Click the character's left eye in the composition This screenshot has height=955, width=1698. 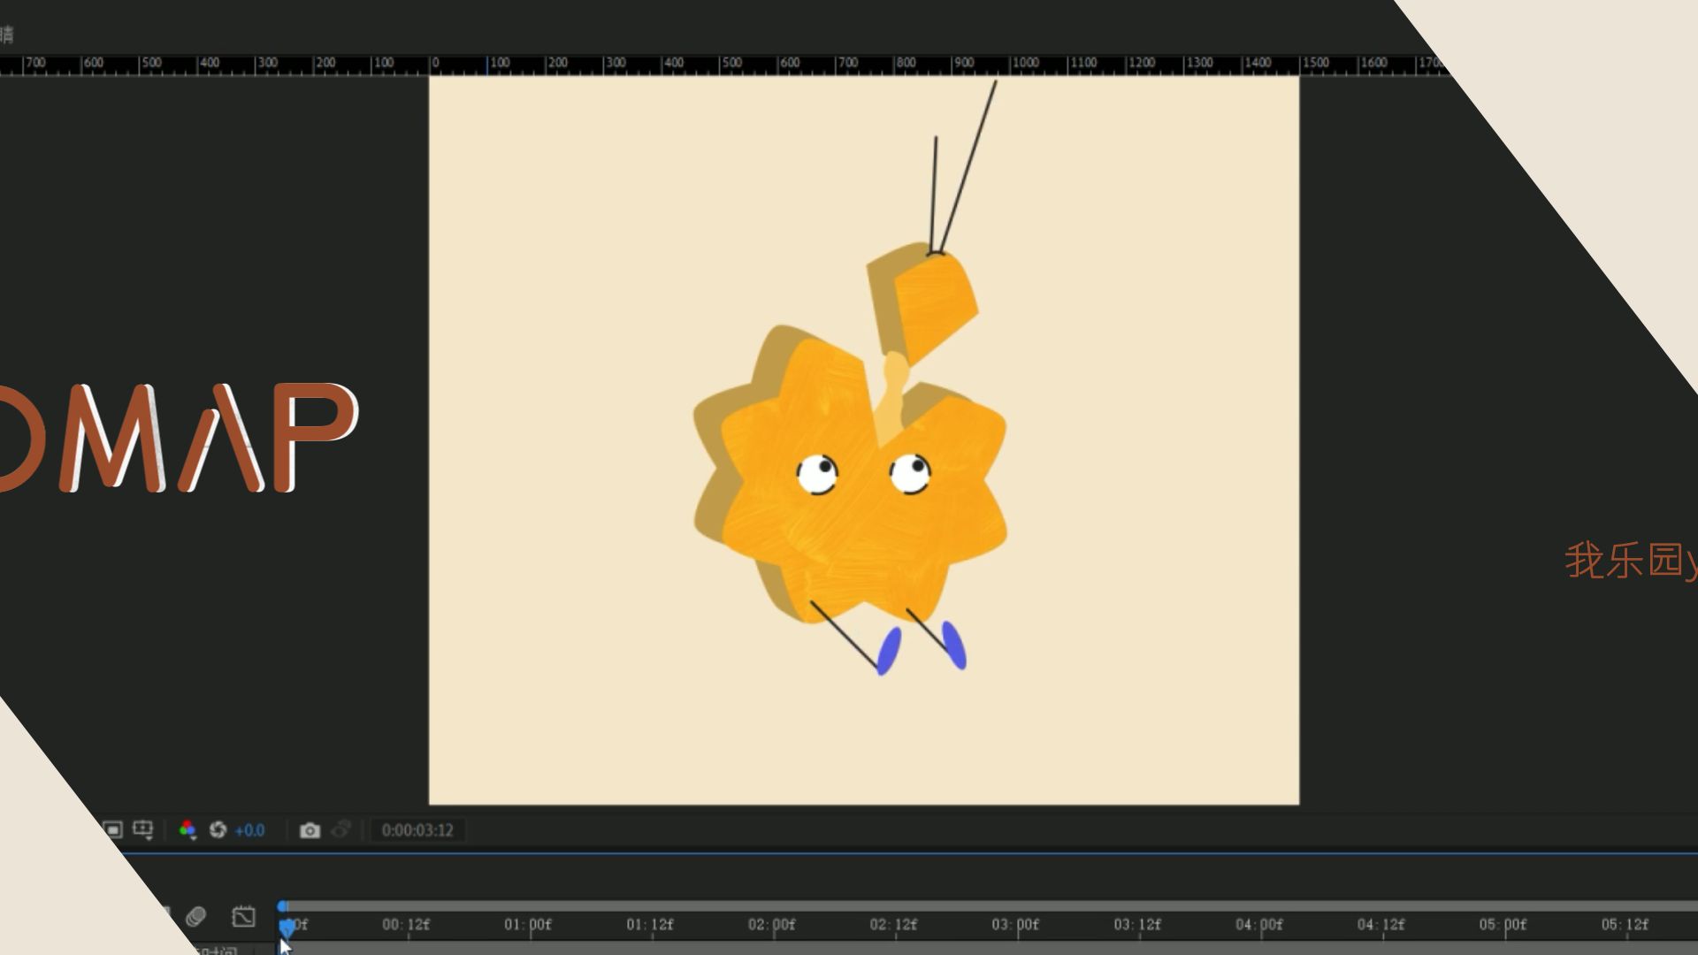tap(817, 474)
